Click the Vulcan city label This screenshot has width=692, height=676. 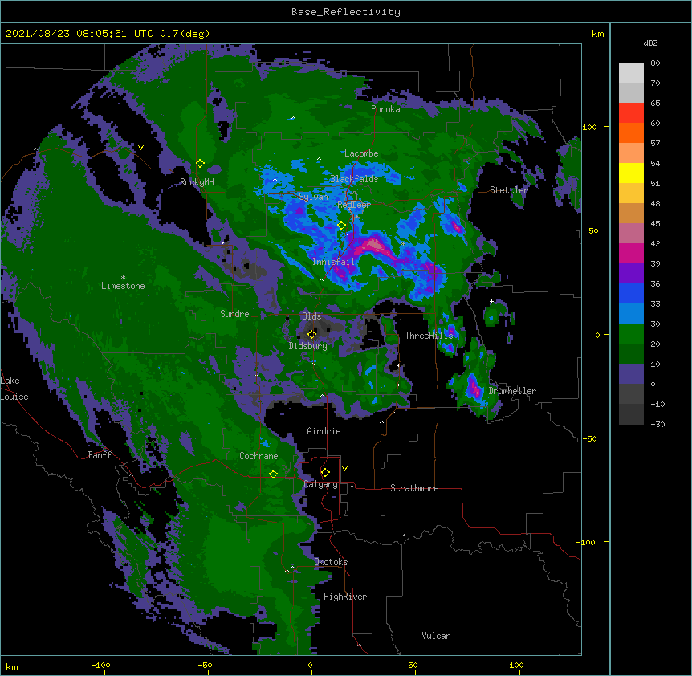(x=436, y=636)
